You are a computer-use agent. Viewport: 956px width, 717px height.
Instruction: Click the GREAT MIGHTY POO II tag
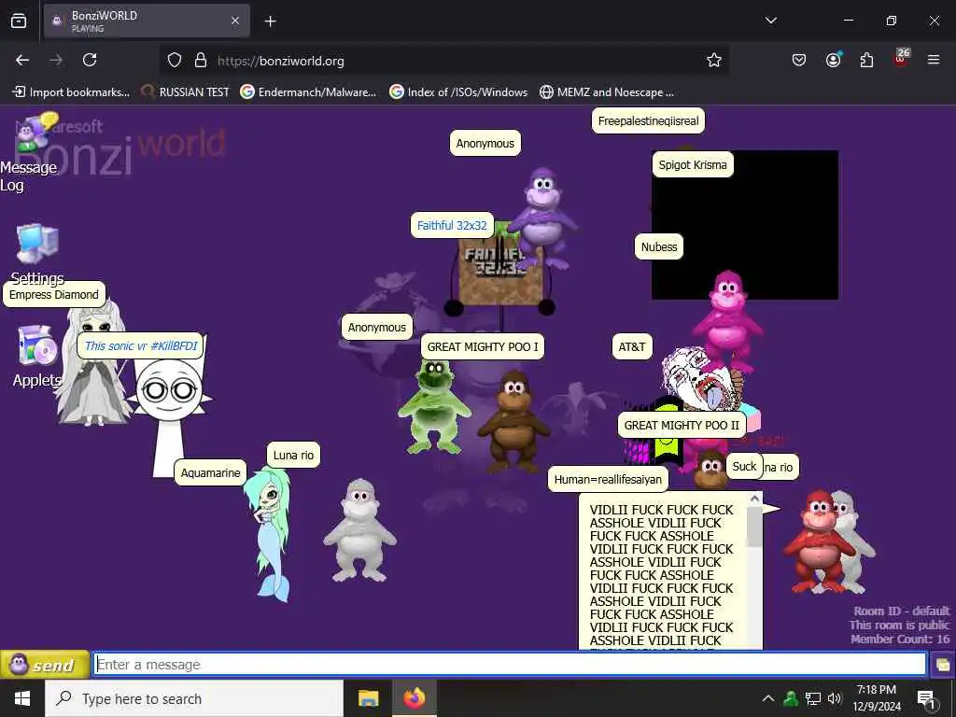(682, 425)
